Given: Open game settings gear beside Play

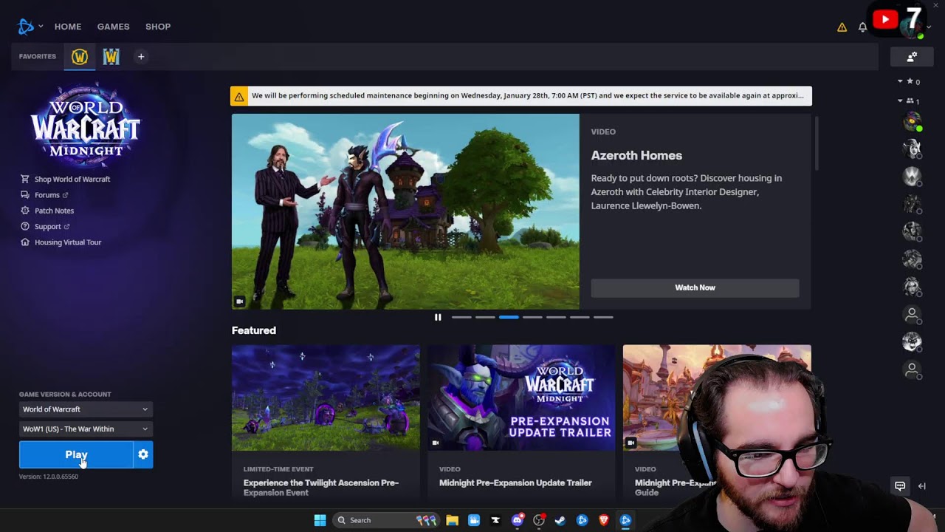Looking at the screenshot, I should click(143, 454).
